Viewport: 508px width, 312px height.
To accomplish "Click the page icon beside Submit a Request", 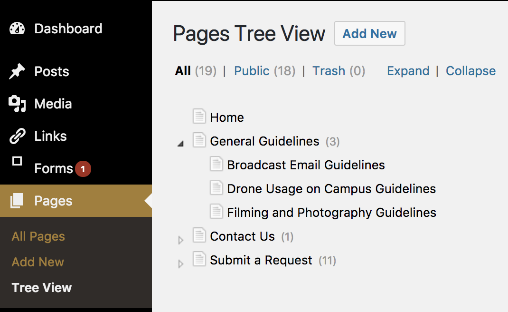I will pyautogui.click(x=199, y=259).
